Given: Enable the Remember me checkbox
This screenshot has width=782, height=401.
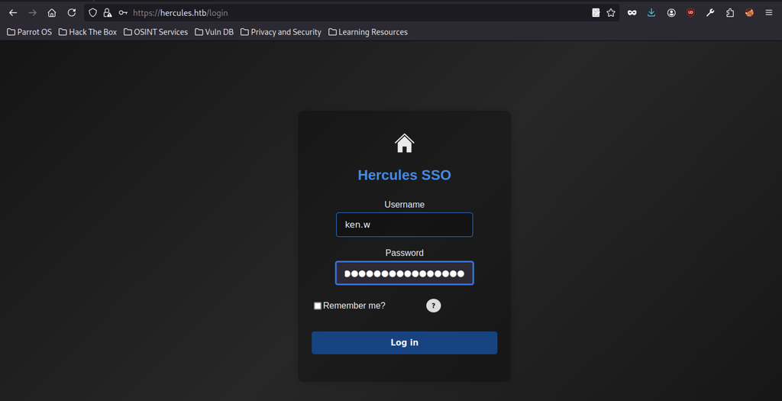Looking at the screenshot, I should click(317, 306).
